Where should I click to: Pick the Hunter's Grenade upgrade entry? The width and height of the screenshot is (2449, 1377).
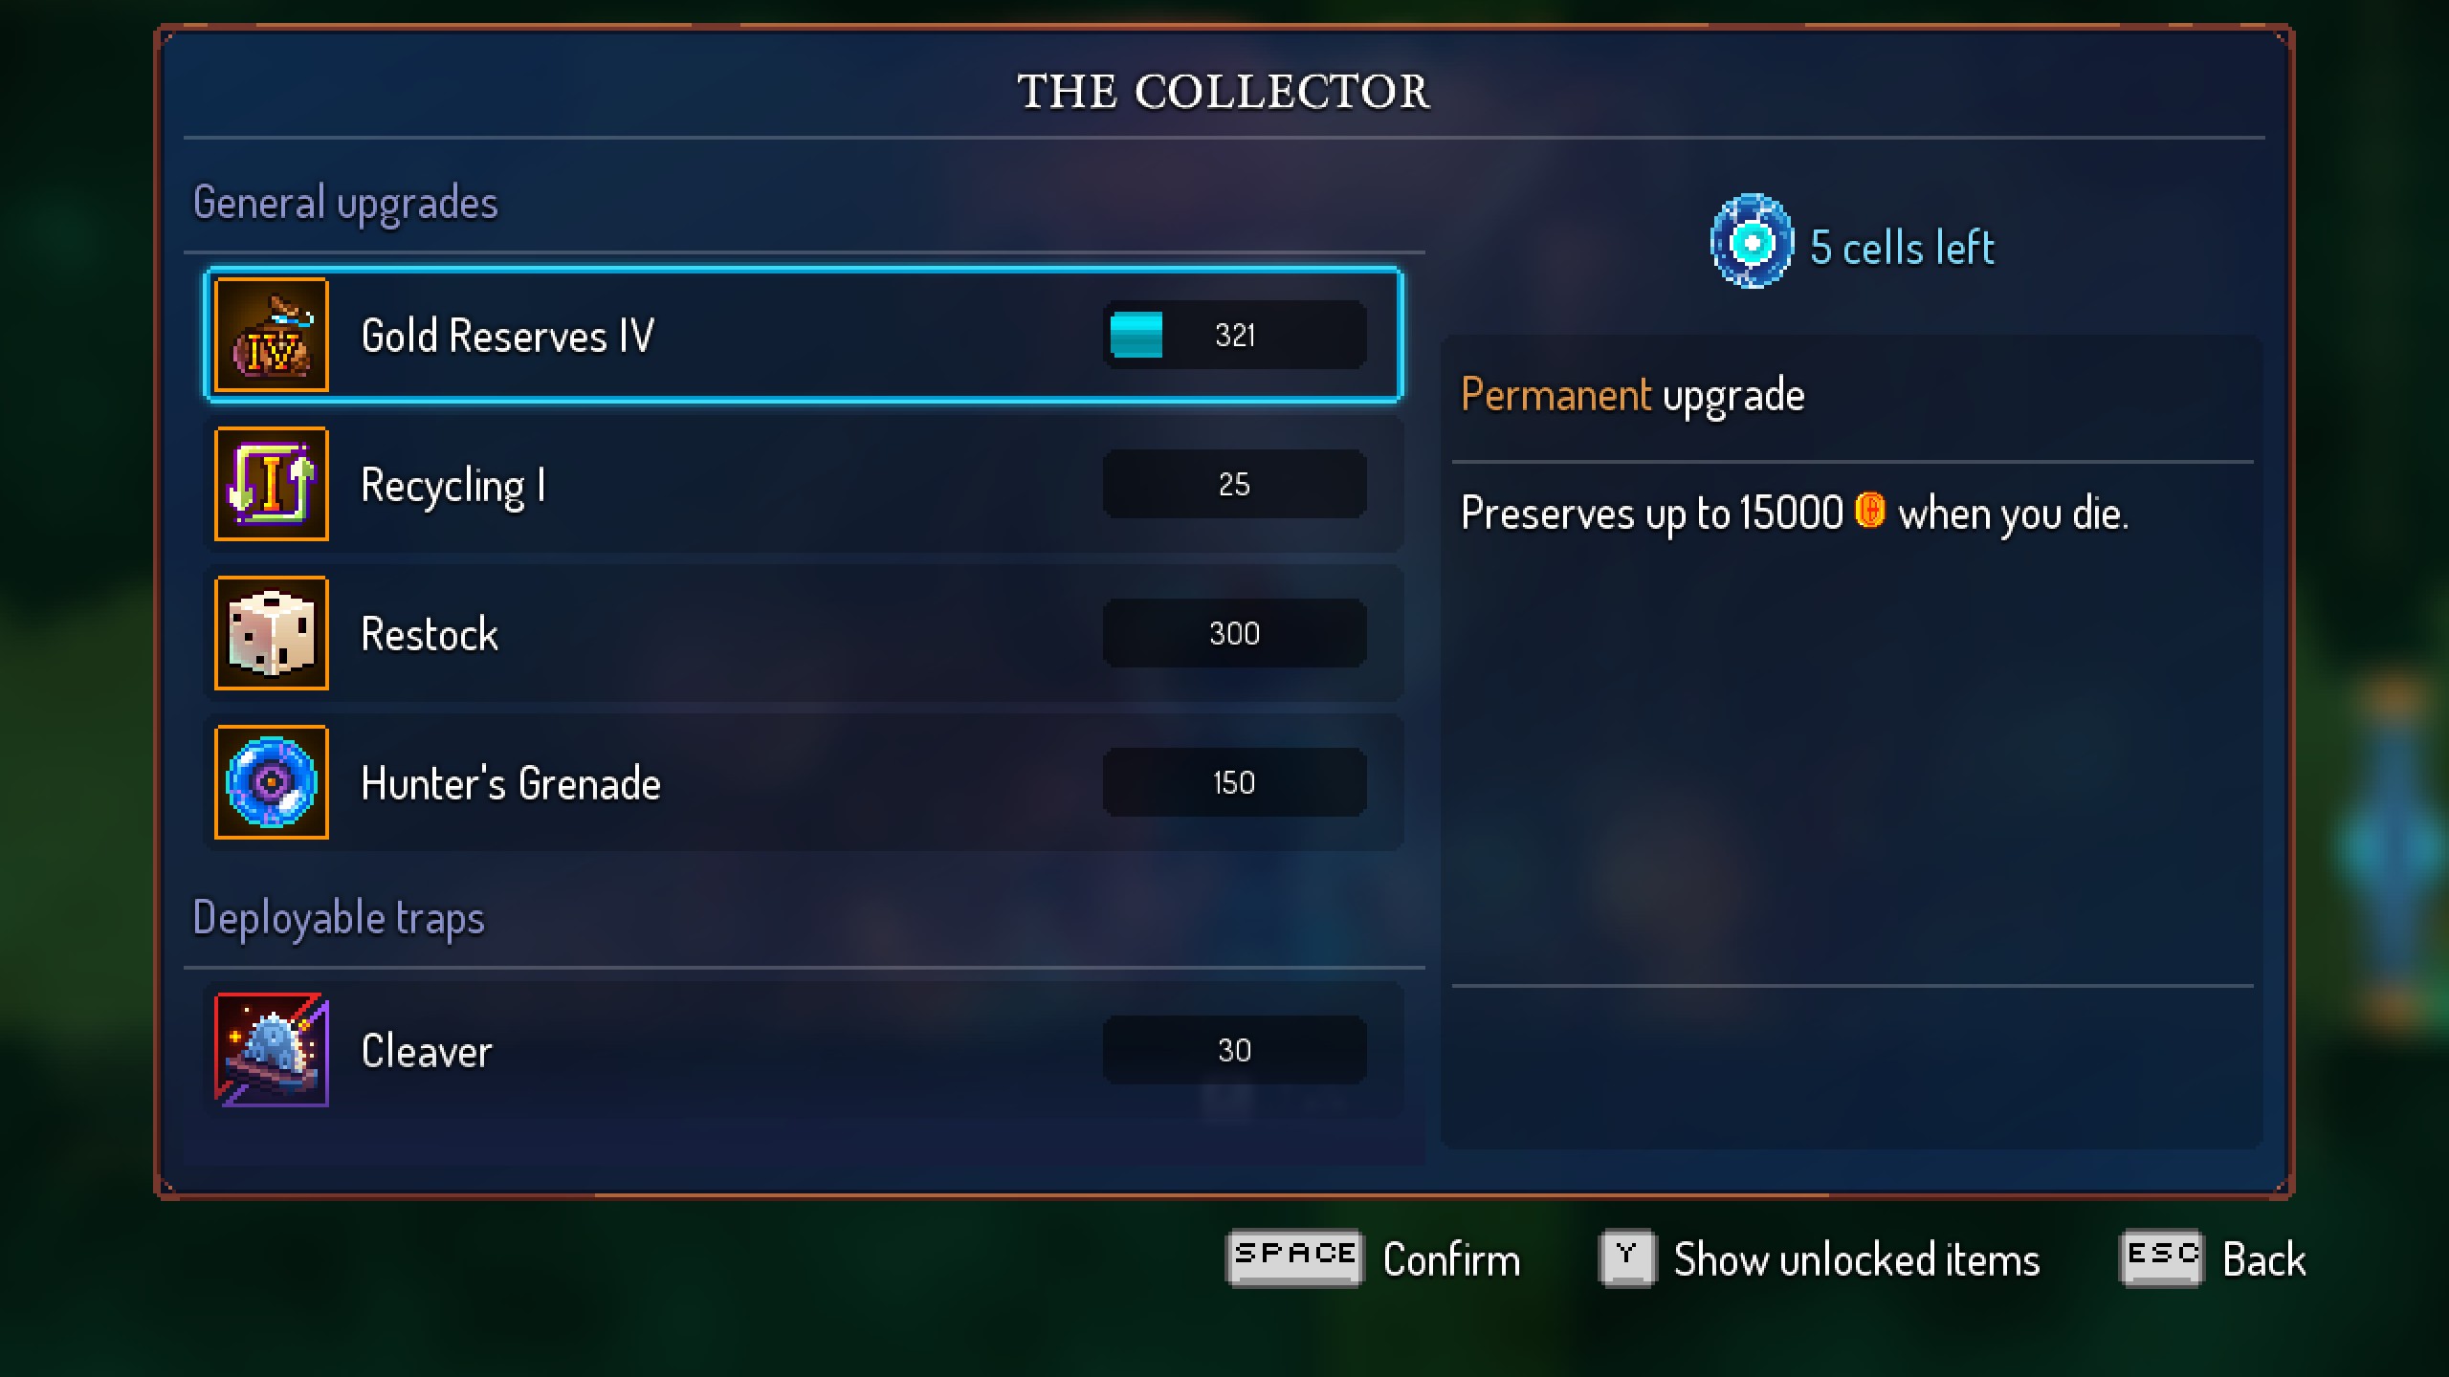coord(804,782)
